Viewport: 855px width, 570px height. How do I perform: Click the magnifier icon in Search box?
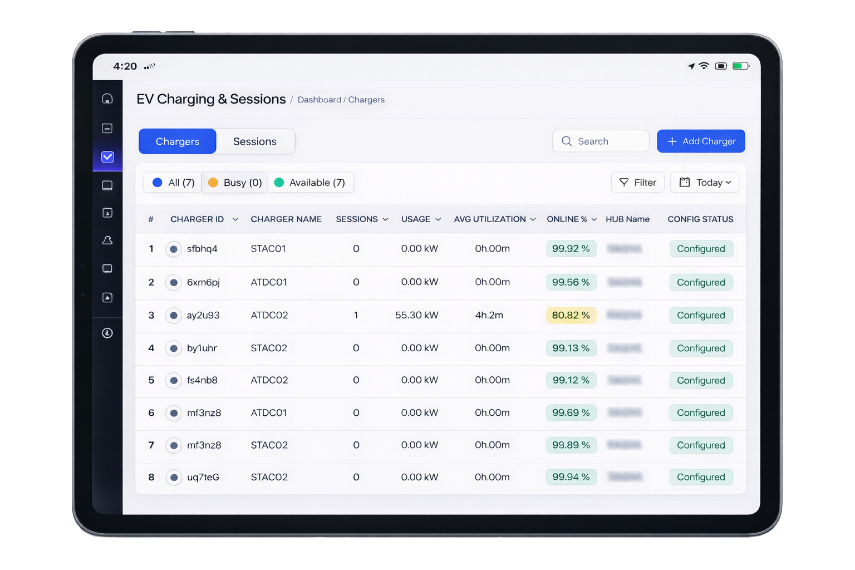coord(567,141)
